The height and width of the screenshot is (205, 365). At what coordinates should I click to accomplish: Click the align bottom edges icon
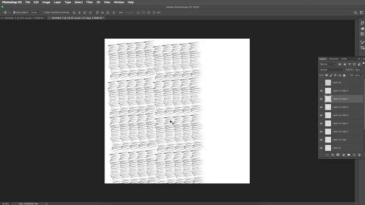coord(108,13)
